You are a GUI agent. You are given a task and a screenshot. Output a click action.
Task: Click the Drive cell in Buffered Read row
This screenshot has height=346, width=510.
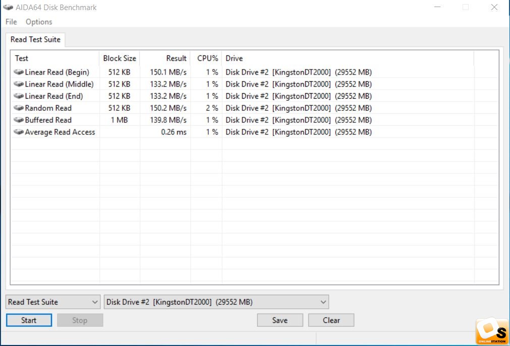coord(299,120)
